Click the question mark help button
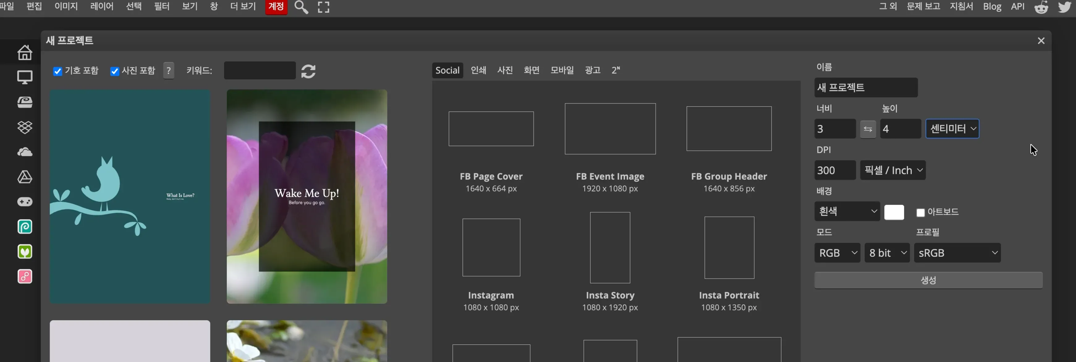Screen dimensions: 1076x362 click(168, 70)
